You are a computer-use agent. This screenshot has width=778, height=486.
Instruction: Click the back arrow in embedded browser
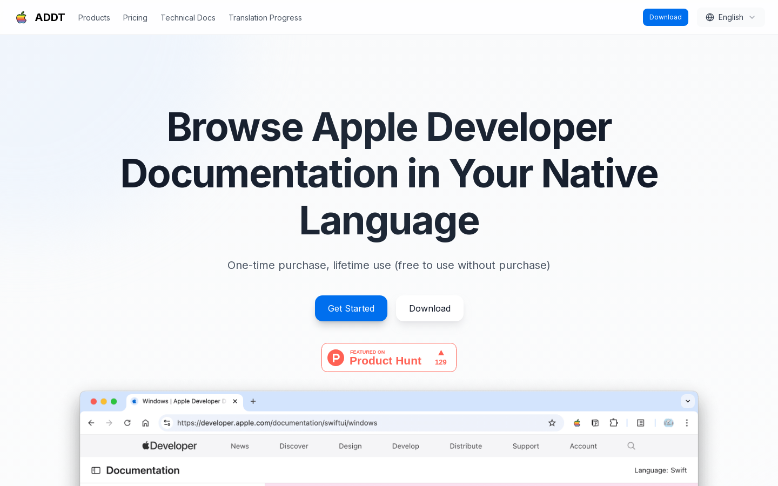pos(91,423)
